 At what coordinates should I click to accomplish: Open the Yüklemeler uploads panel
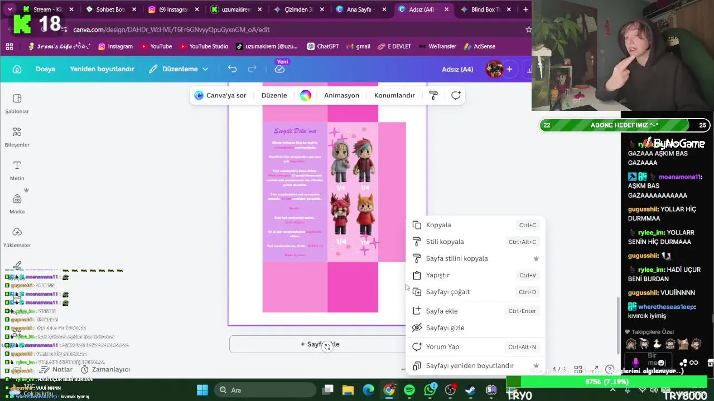(x=17, y=237)
